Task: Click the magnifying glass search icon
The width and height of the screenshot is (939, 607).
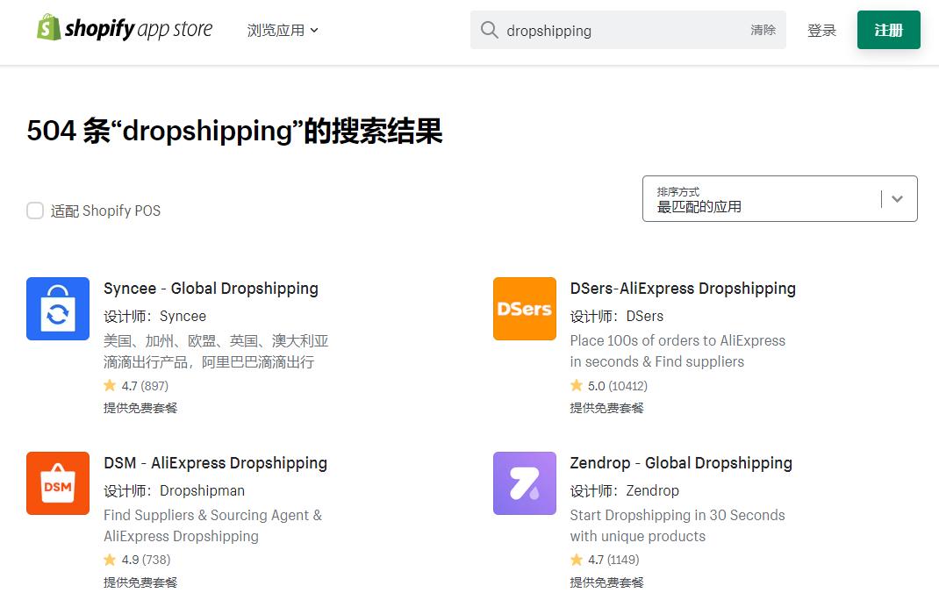Action: pyautogui.click(x=489, y=29)
